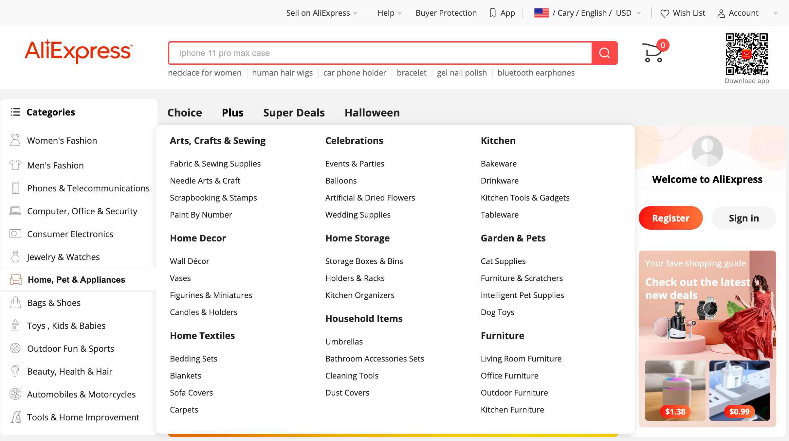Viewport: 789px width, 441px height.
Task: Click the Categories list icon
Action: point(15,112)
